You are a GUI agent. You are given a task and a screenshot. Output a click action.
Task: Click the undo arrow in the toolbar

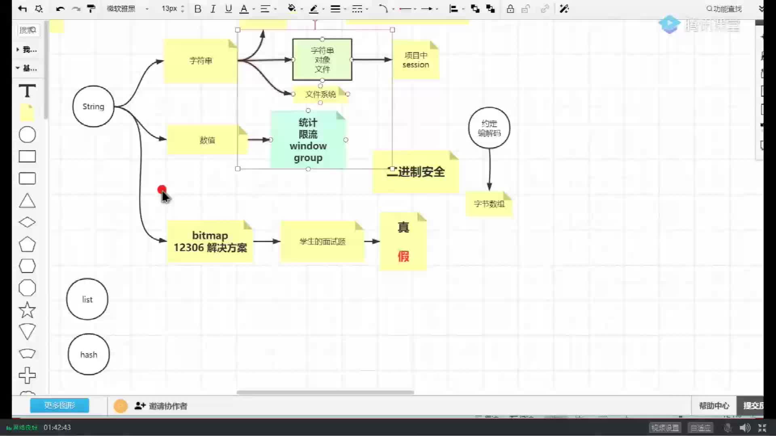coord(60,9)
